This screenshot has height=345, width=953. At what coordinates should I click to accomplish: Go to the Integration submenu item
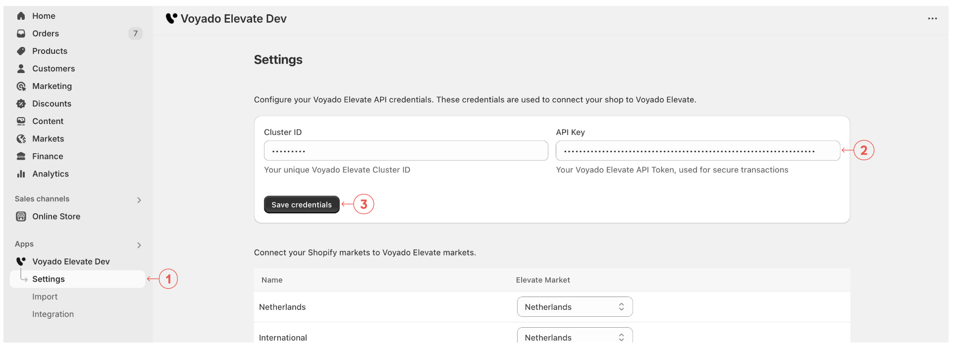[x=53, y=314]
